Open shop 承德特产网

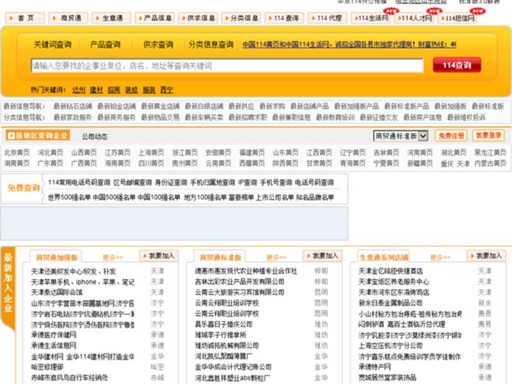(374, 367)
